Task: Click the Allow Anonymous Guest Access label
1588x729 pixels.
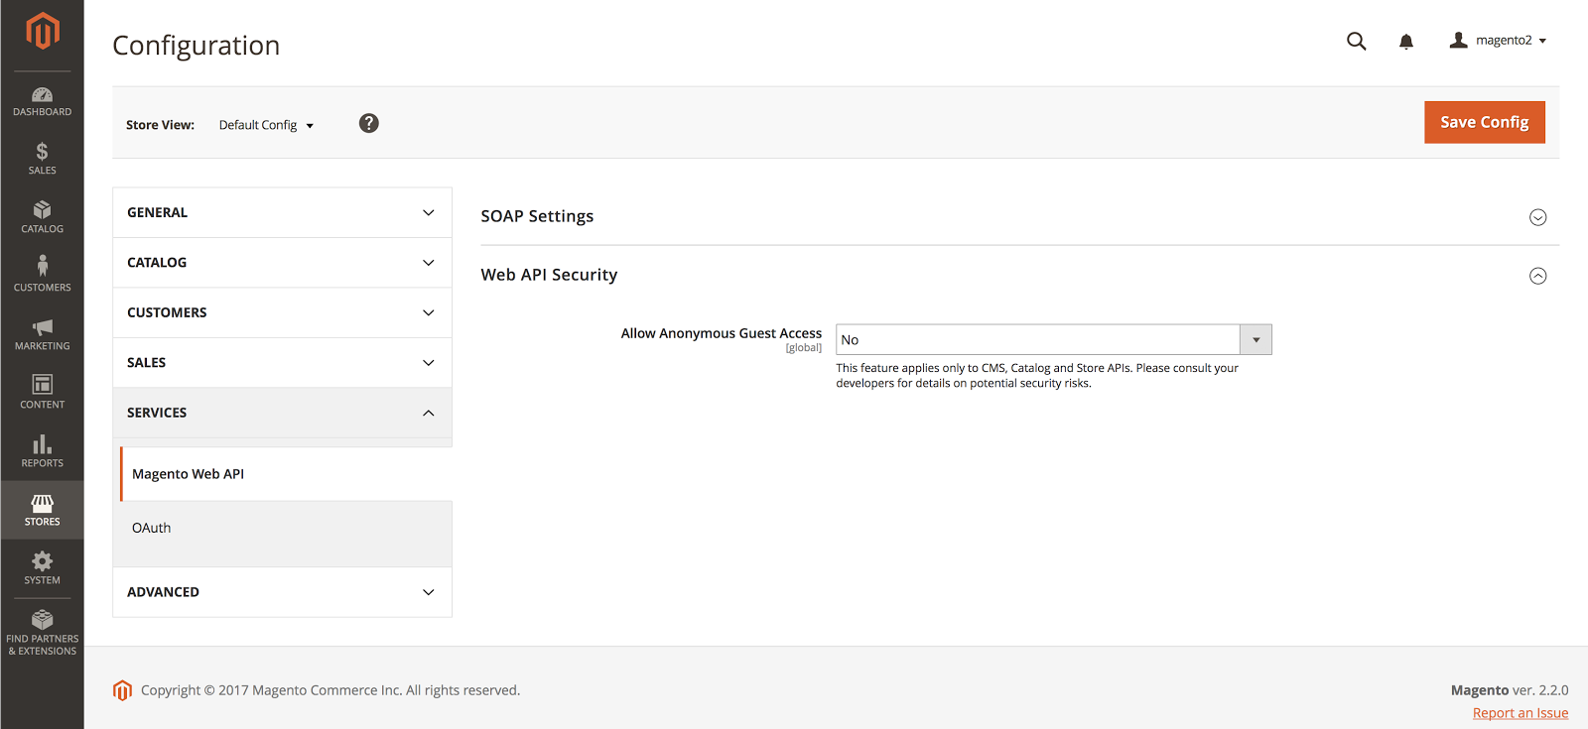Action: coord(721,333)
